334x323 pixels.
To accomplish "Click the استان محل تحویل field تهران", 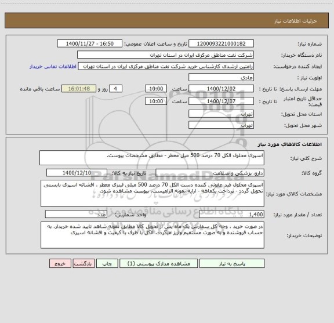I will pos(221,114).
